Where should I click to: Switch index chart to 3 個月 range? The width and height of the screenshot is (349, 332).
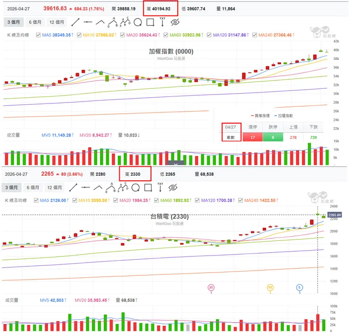coord(14,22)
